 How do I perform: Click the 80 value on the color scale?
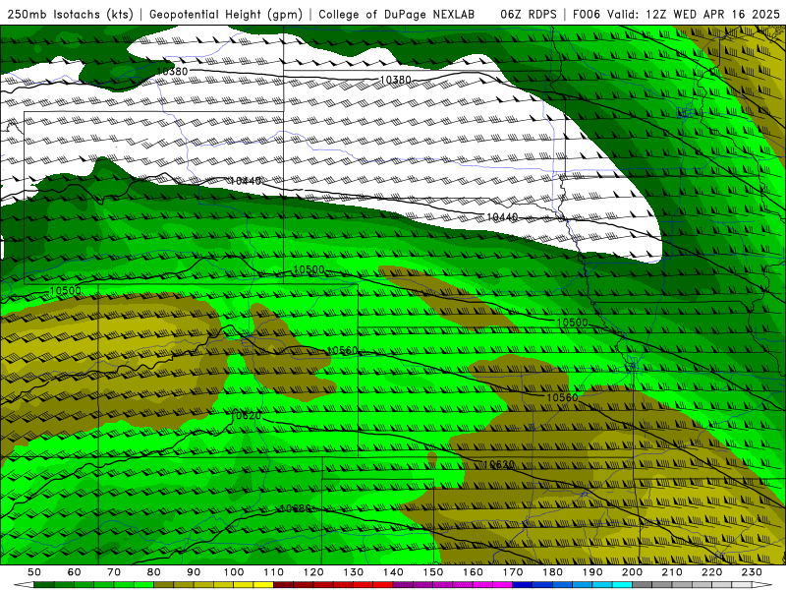coord(153,572)
